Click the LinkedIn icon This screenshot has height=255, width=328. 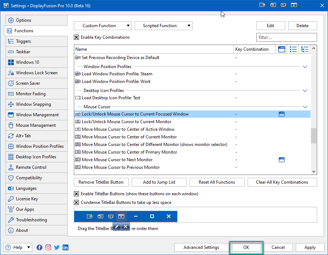66,247
